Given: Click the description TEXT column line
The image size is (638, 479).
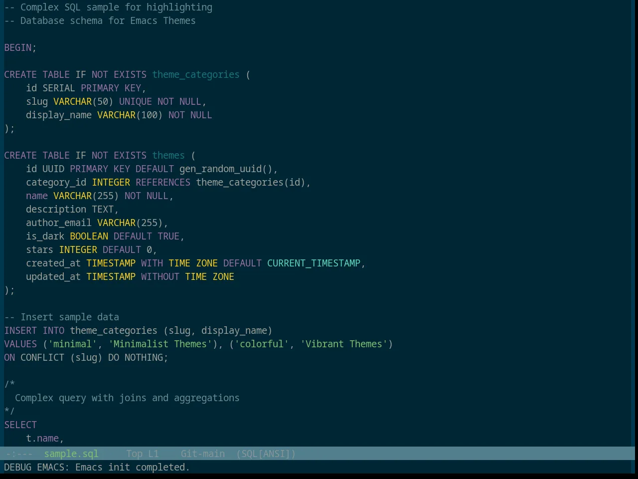Looking at the screenshot, I should pyautogui.click(x=72, y=209).
